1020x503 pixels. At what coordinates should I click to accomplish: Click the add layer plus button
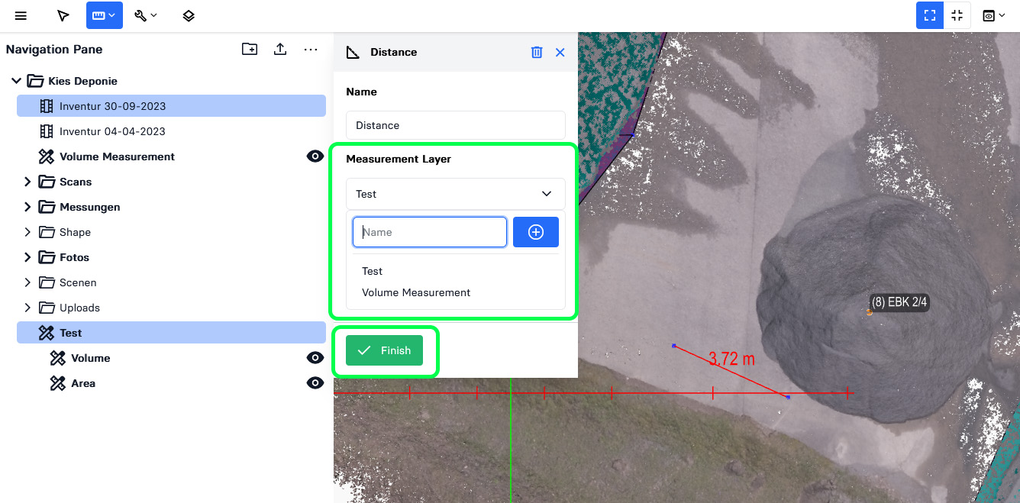(x=536, y=232)
